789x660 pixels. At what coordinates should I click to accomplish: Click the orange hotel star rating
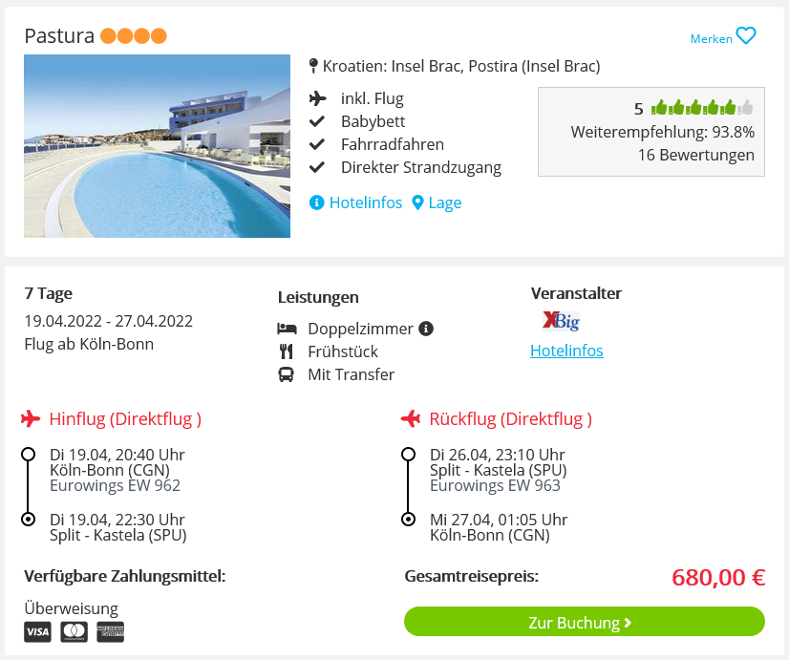(x=133, y=36)
